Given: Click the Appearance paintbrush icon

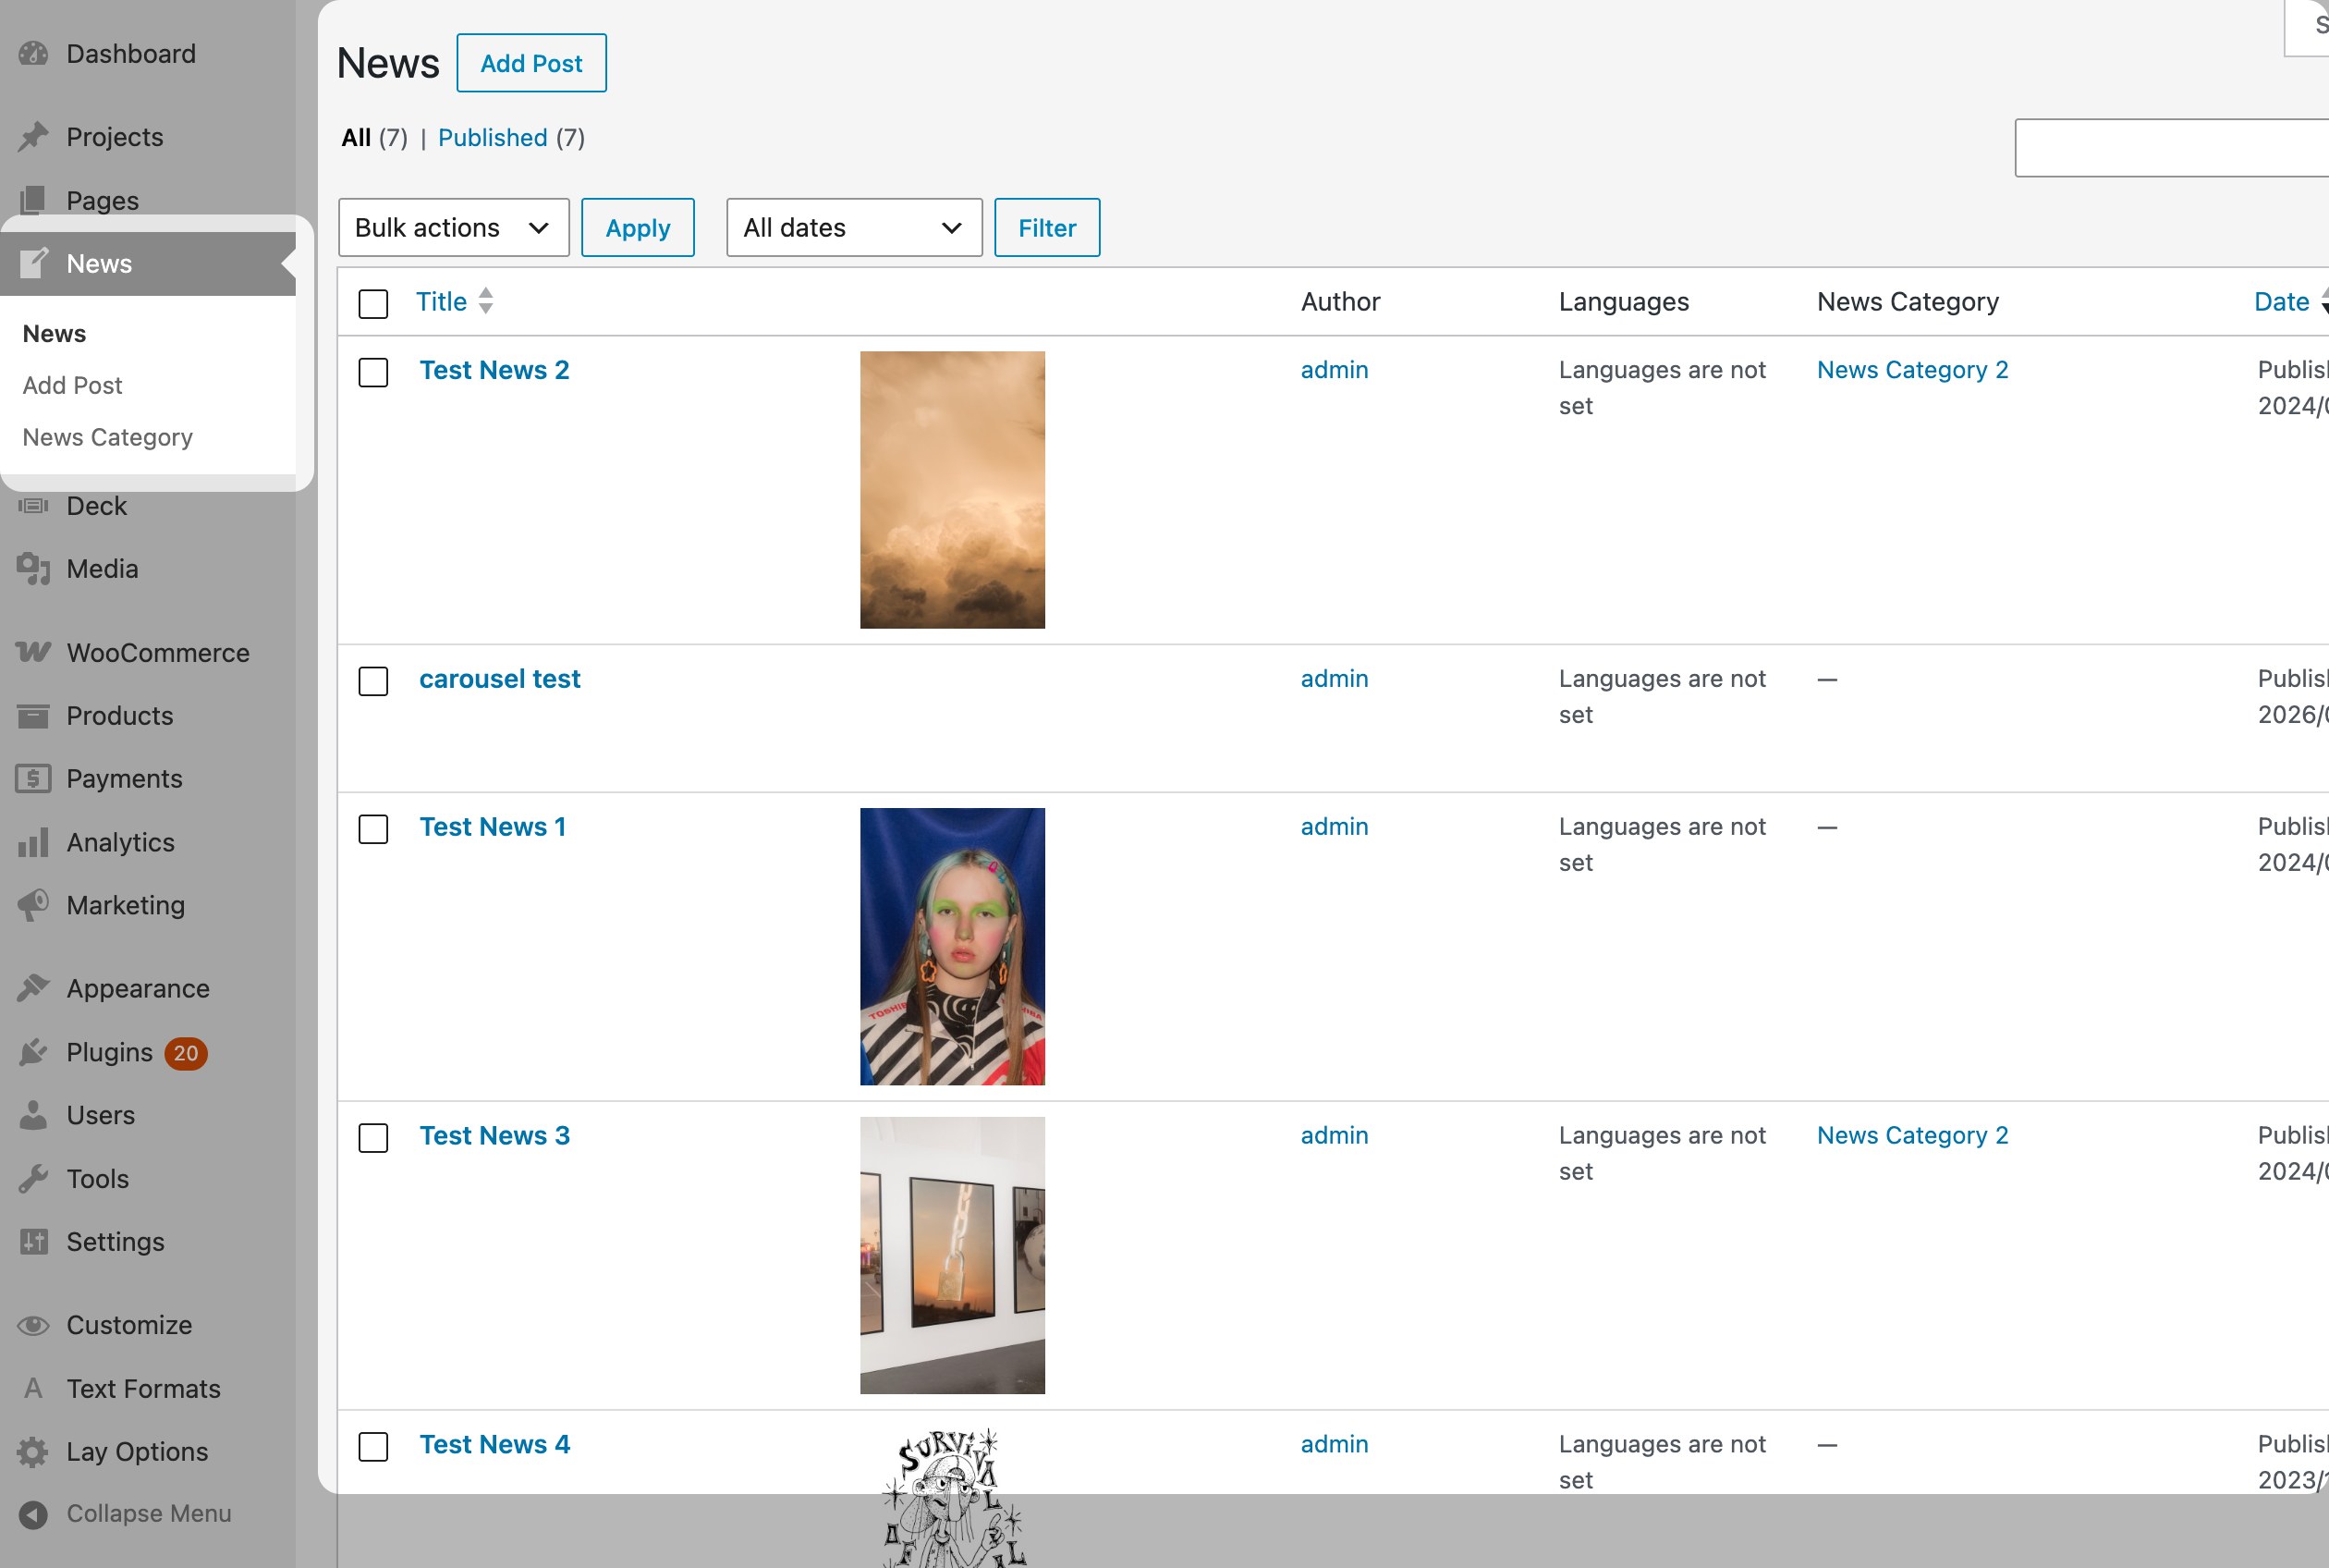Looking at the screenshot, I should tap(33, 988).
